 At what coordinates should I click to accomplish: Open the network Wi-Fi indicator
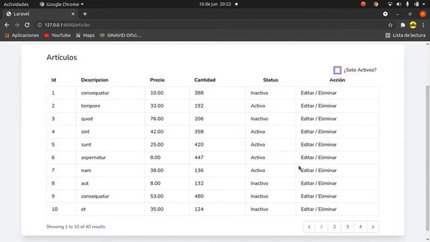pos(390,4)
